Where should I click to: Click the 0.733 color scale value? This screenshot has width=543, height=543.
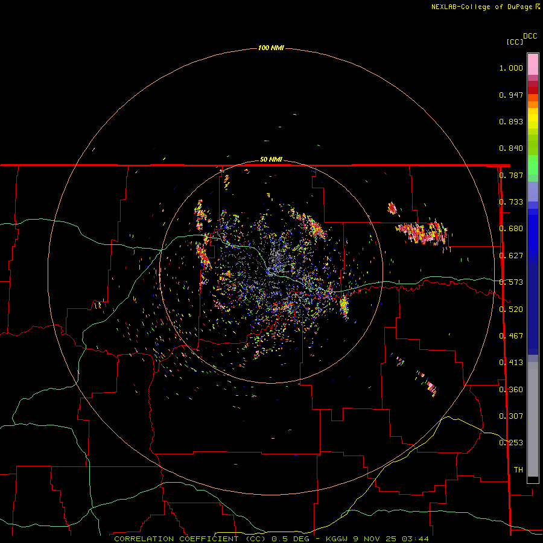(x=511, y=202)
